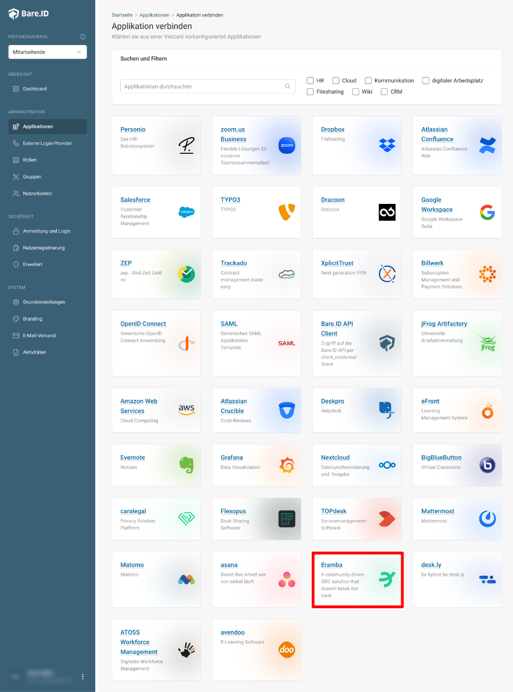Click the eFront orange logo icon
This screenshot has width=513, height=692.
pyautogui.click(x=487, y=410)
